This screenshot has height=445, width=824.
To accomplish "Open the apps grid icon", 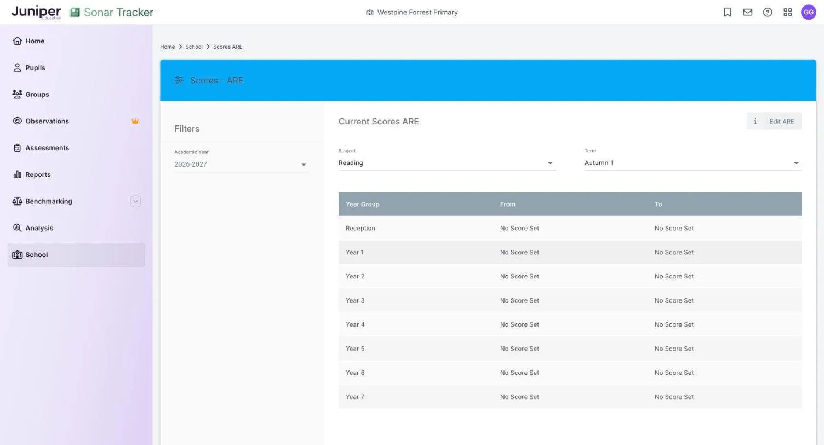I will pyautogui.click(x=788, y=12).
